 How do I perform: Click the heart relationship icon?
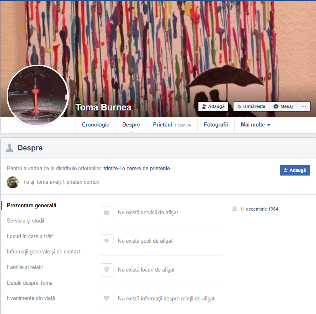106,298
